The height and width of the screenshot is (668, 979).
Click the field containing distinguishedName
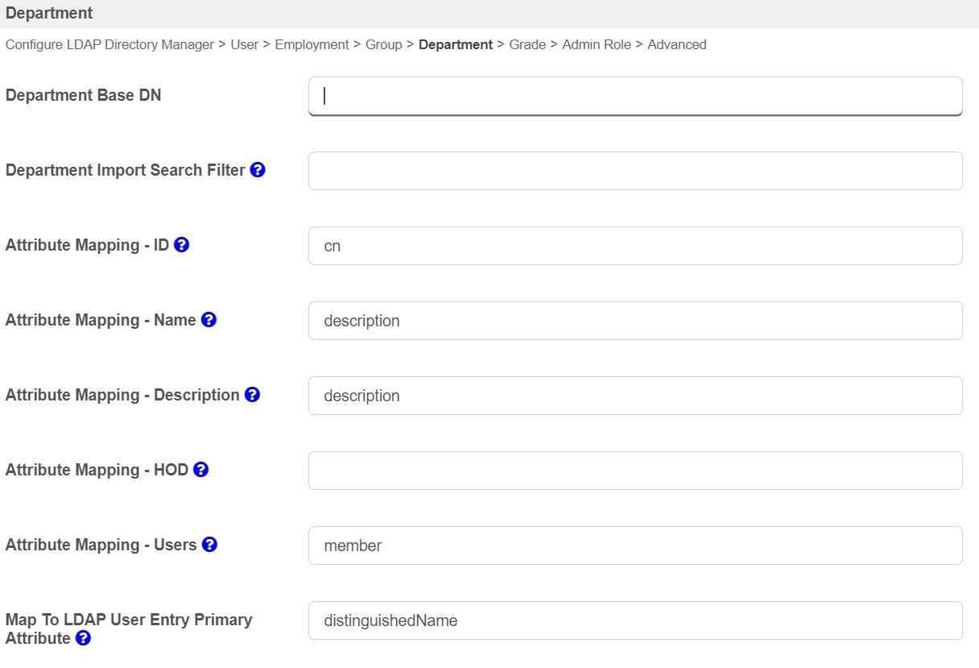[634, 620]
